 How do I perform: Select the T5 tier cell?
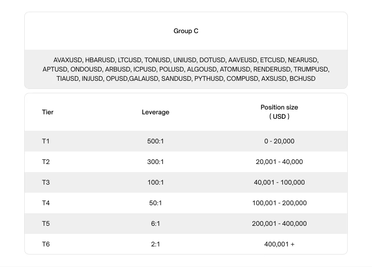click(46, 224)
